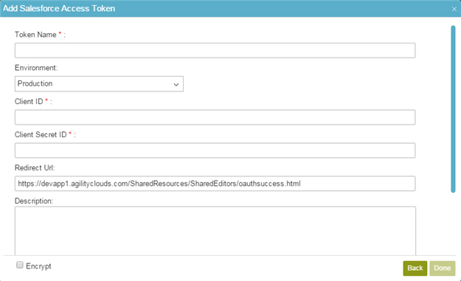The image size is (461, 281).
Task: Enable the Encrypt checkbox
Action: 20,265
